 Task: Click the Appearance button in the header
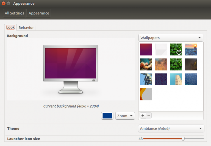click(39, 13)
